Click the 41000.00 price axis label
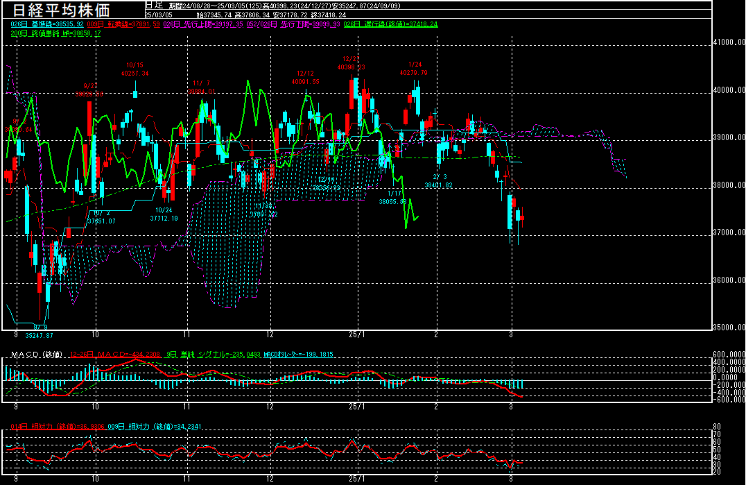This screenshot has height=485, width=746. (x=729, y=42)
